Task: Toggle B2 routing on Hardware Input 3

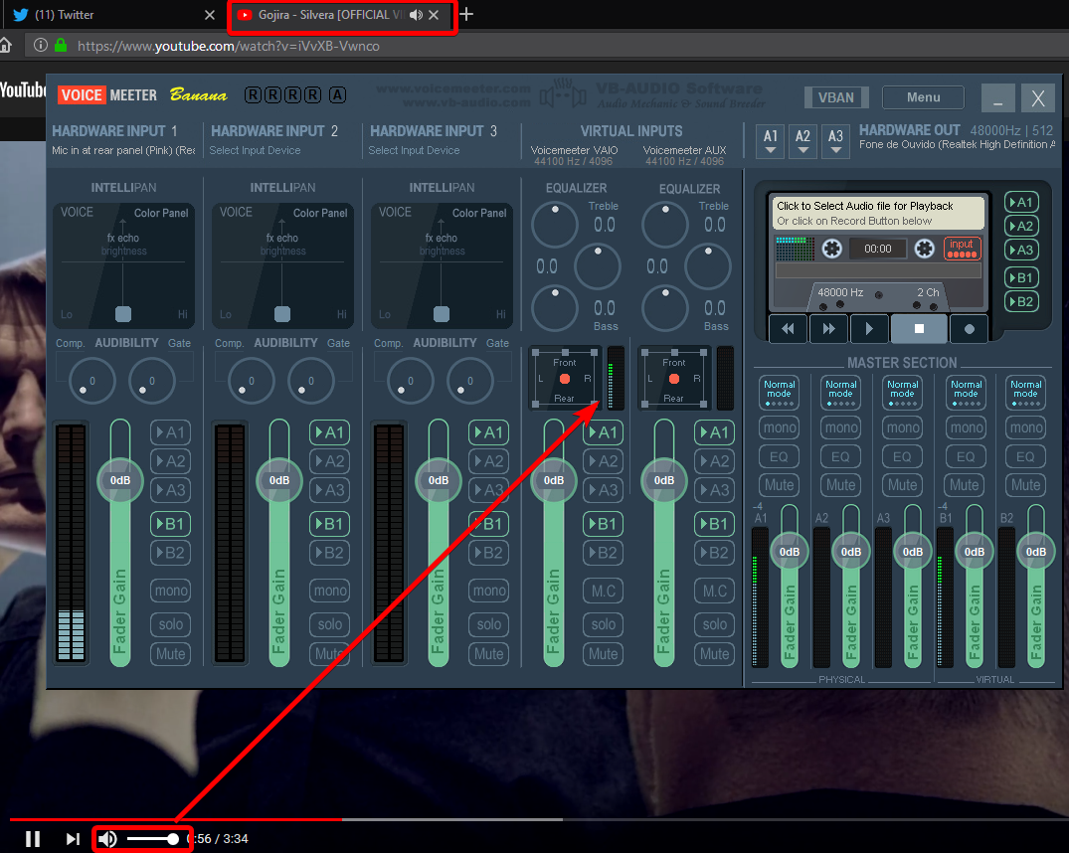Action: (x=489, y=553)
